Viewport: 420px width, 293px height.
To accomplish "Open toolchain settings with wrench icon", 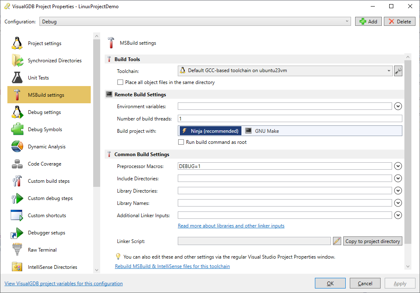I will click(x=398, y=71).
